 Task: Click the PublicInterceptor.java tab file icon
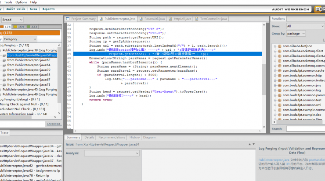[101, 19]
